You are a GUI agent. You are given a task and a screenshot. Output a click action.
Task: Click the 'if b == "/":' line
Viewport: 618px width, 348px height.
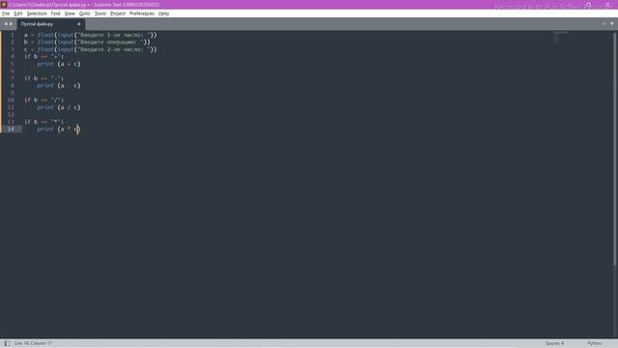[x=43, y=100]
